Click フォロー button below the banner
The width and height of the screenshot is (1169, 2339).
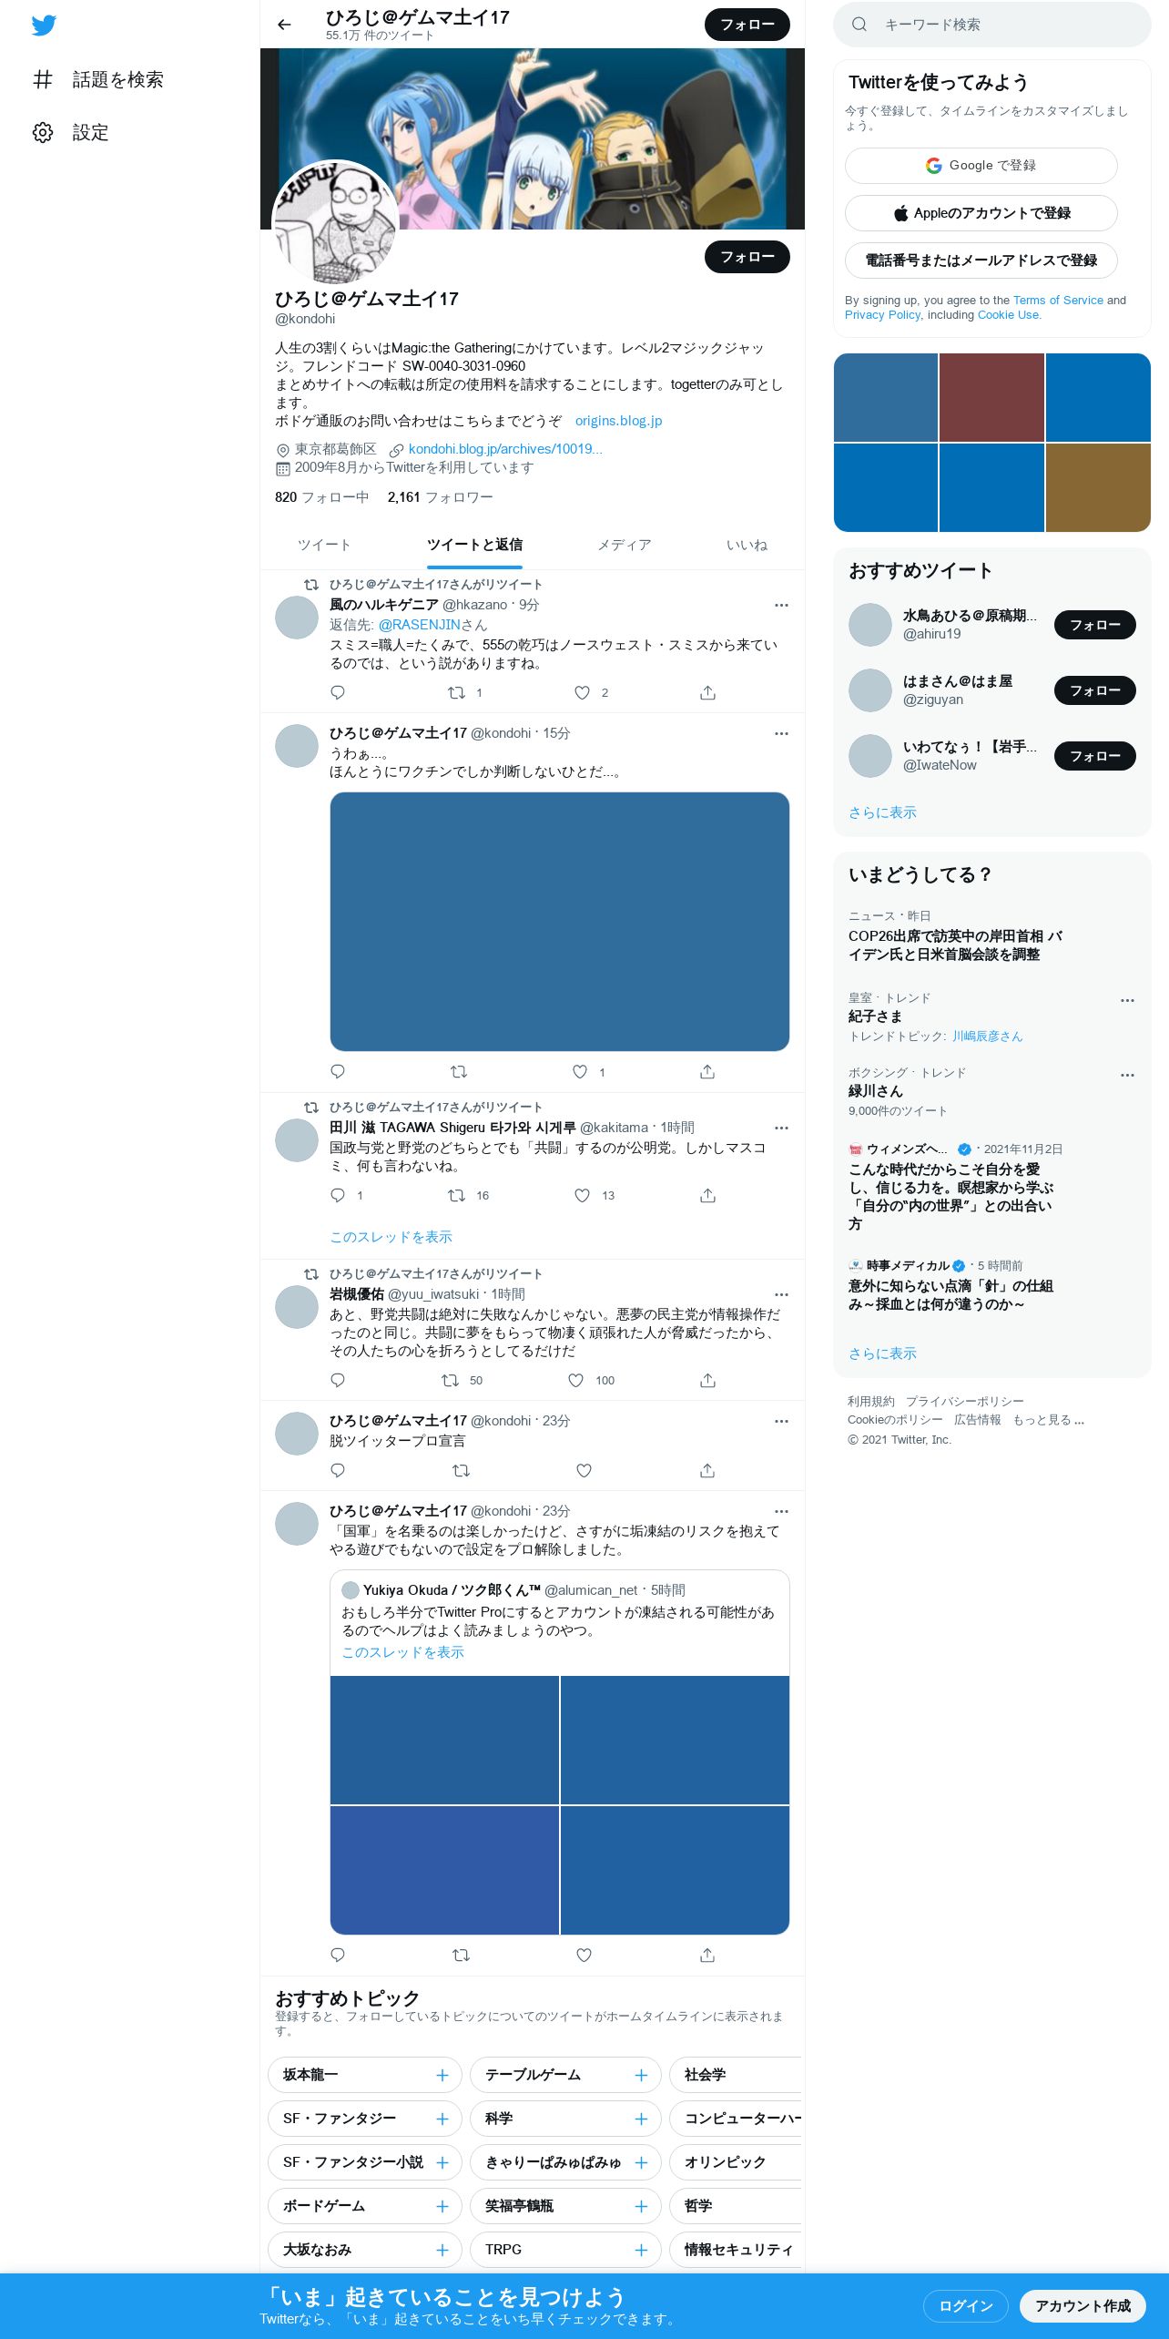(x=747, y=257)
